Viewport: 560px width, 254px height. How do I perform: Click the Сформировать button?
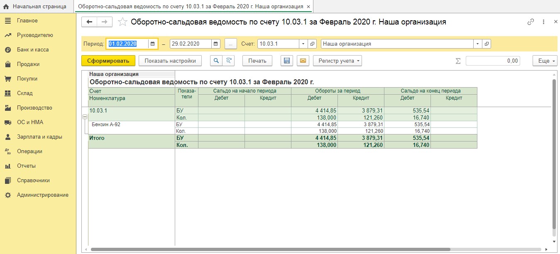point(108,61)
